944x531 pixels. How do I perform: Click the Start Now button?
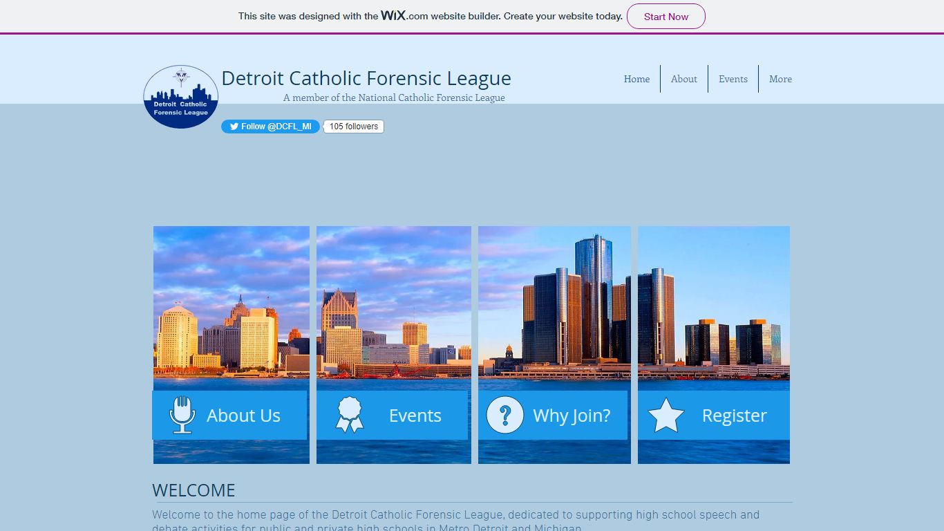coord(666,17)
